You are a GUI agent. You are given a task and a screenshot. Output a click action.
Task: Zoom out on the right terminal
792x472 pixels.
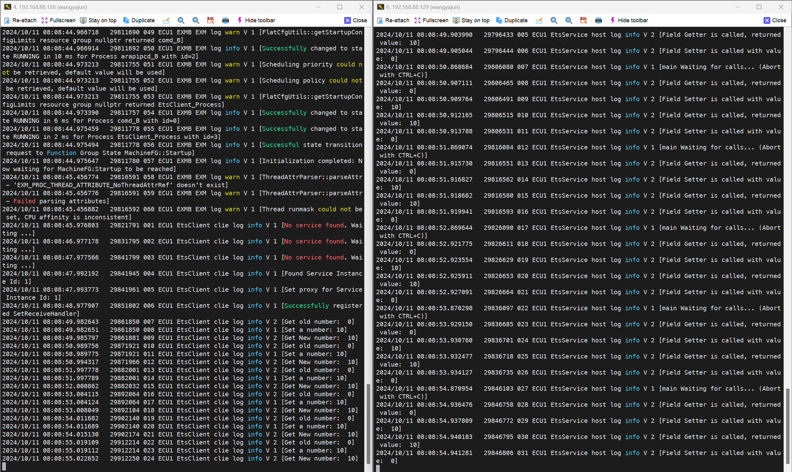(569, 20)
